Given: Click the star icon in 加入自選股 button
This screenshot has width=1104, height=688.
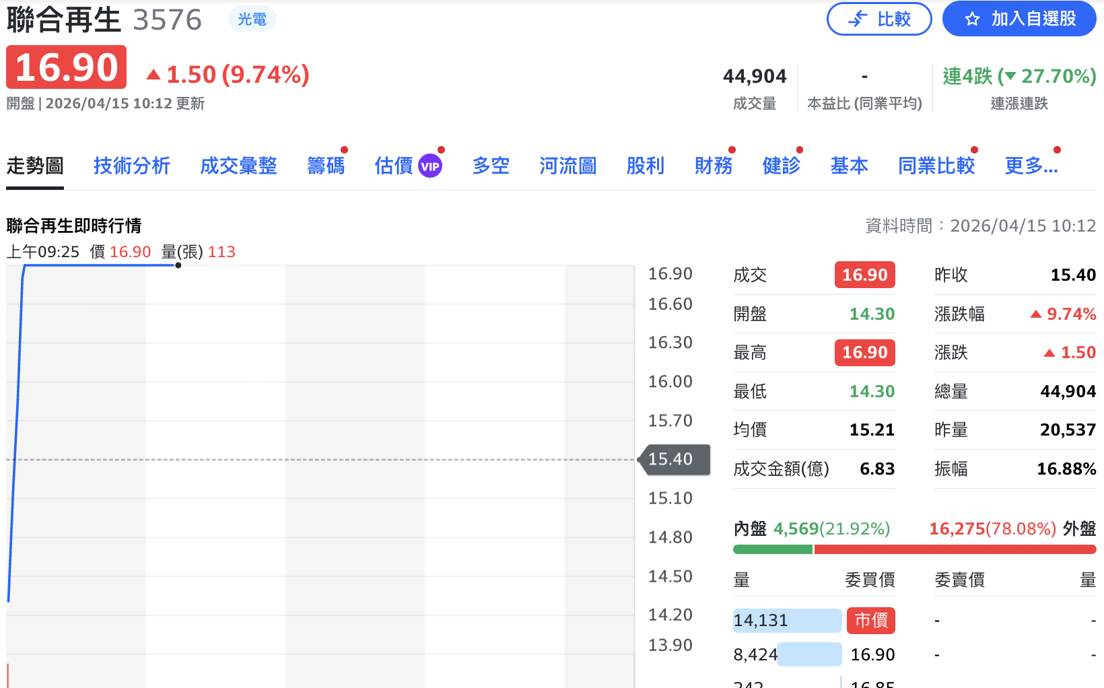Looking at the screenshot, I should (972, 19).
